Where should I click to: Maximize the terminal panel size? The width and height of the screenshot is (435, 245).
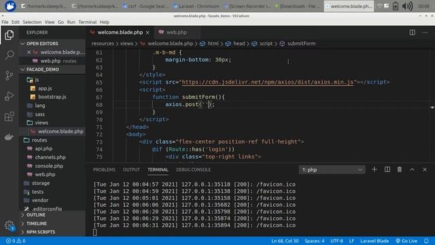413,169
